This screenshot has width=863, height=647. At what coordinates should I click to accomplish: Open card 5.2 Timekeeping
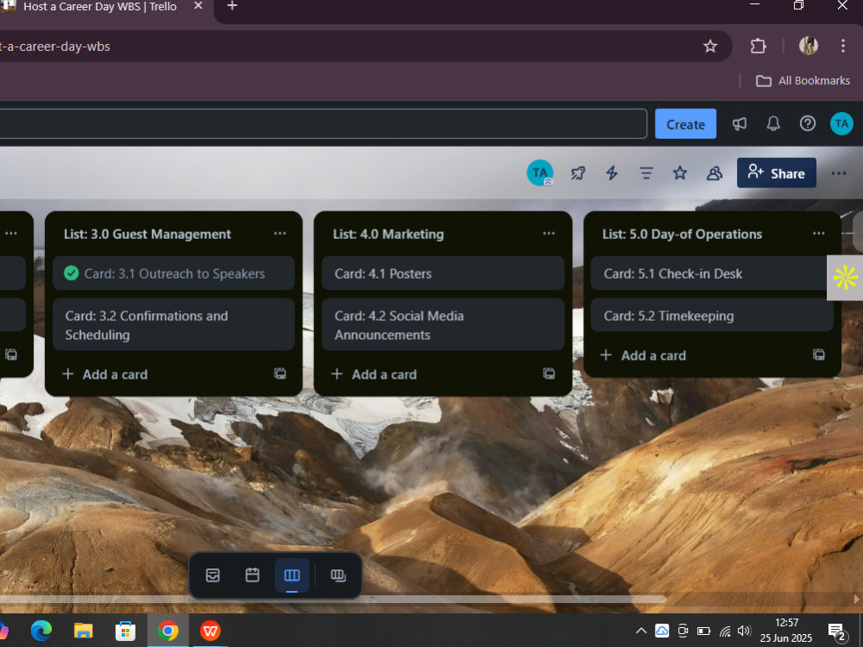pyautogui.click(x=712, y=316)
